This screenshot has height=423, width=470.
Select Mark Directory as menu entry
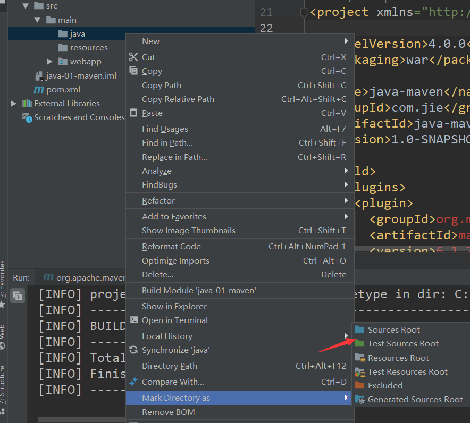176,398
